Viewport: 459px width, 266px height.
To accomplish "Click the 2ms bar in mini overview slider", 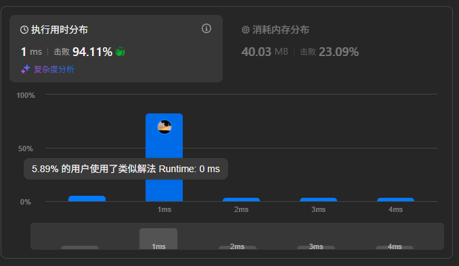I will (238, 247).
